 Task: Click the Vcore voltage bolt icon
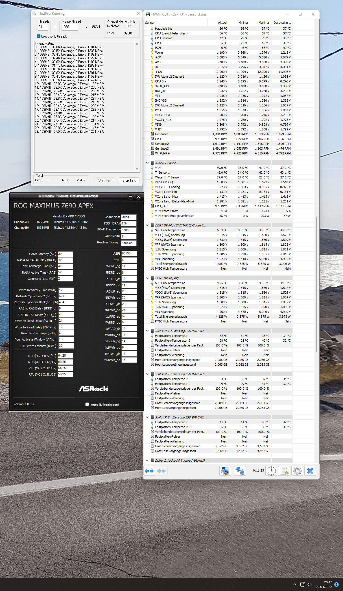[152, 52]
